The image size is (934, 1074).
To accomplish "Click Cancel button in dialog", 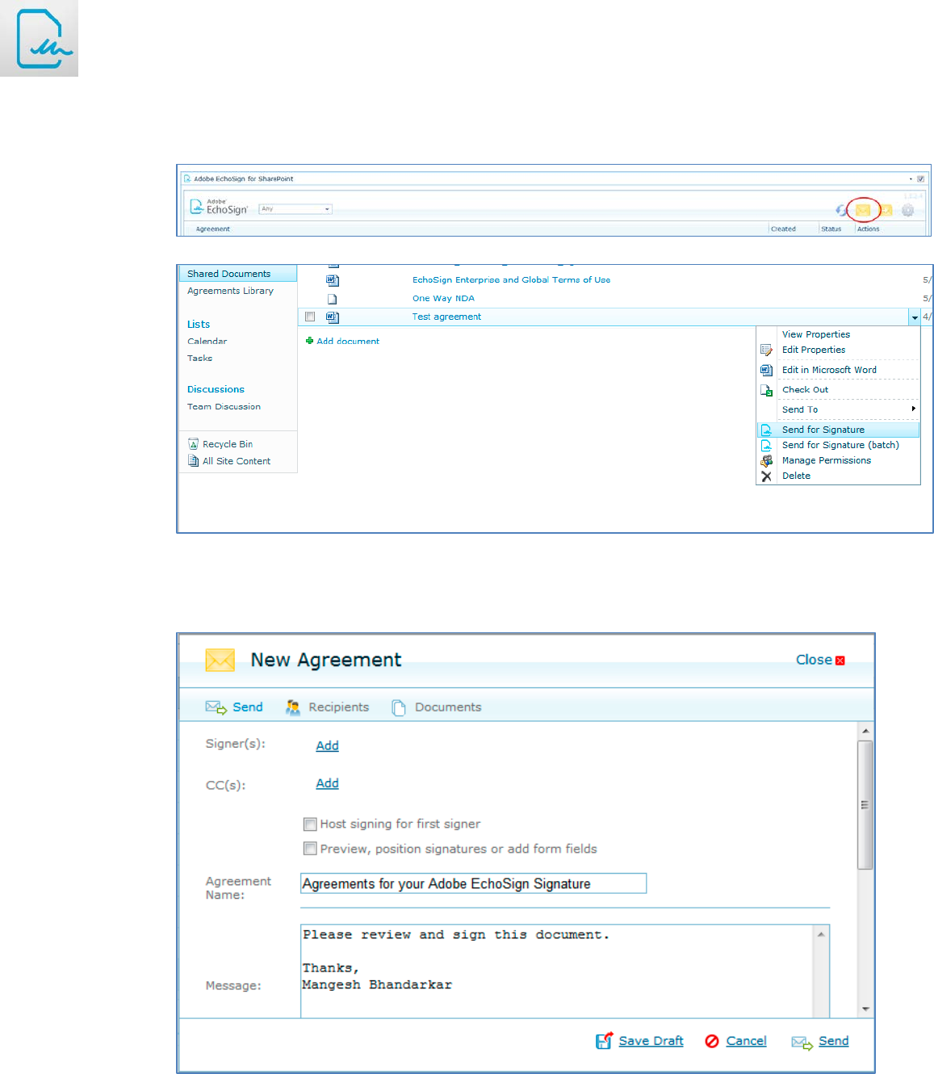I will (735, 1041).
